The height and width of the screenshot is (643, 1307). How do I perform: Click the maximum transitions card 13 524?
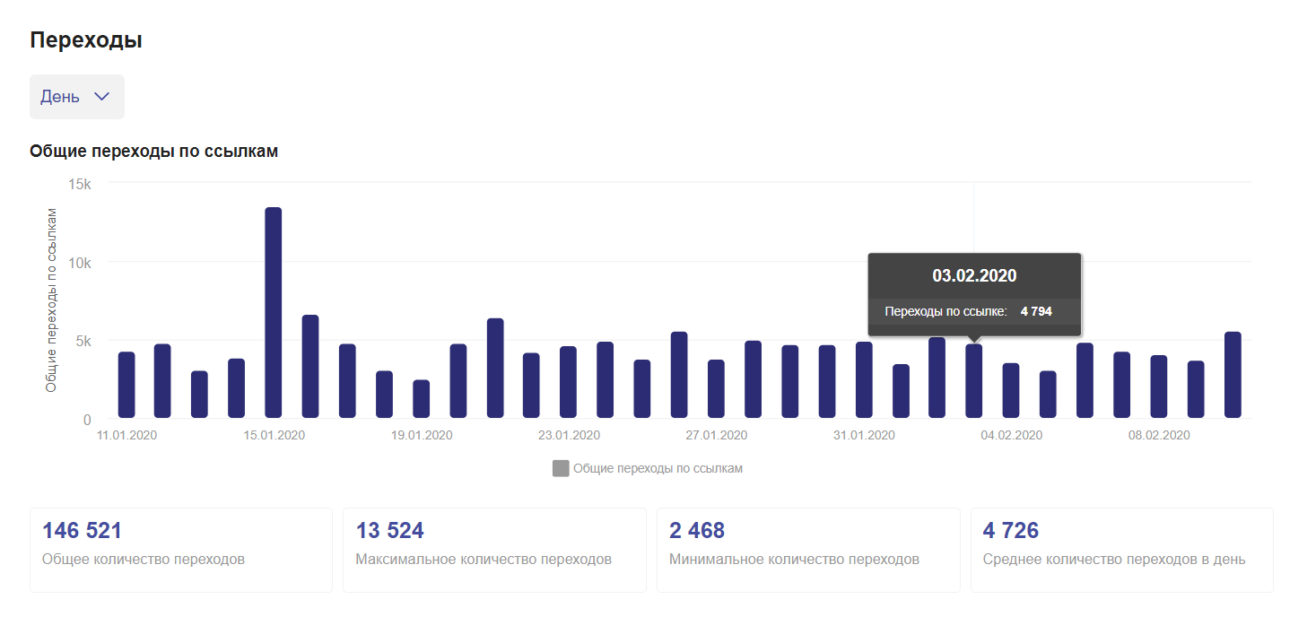pyautogui.click(x=494, y=550)
